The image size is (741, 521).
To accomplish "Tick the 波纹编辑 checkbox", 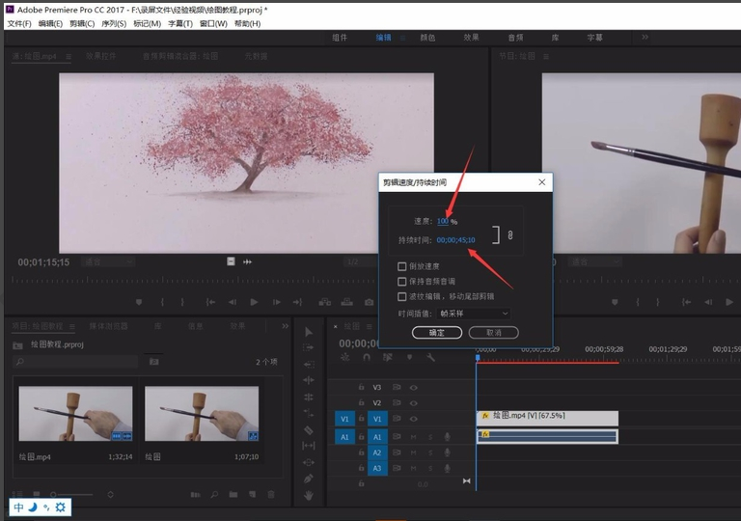I will pos(402,296).
